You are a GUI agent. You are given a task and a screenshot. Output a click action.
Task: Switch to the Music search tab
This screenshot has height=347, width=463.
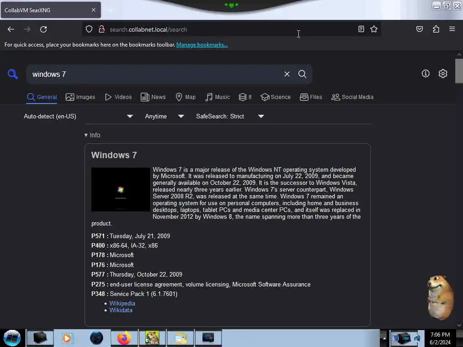pos(217,97)
